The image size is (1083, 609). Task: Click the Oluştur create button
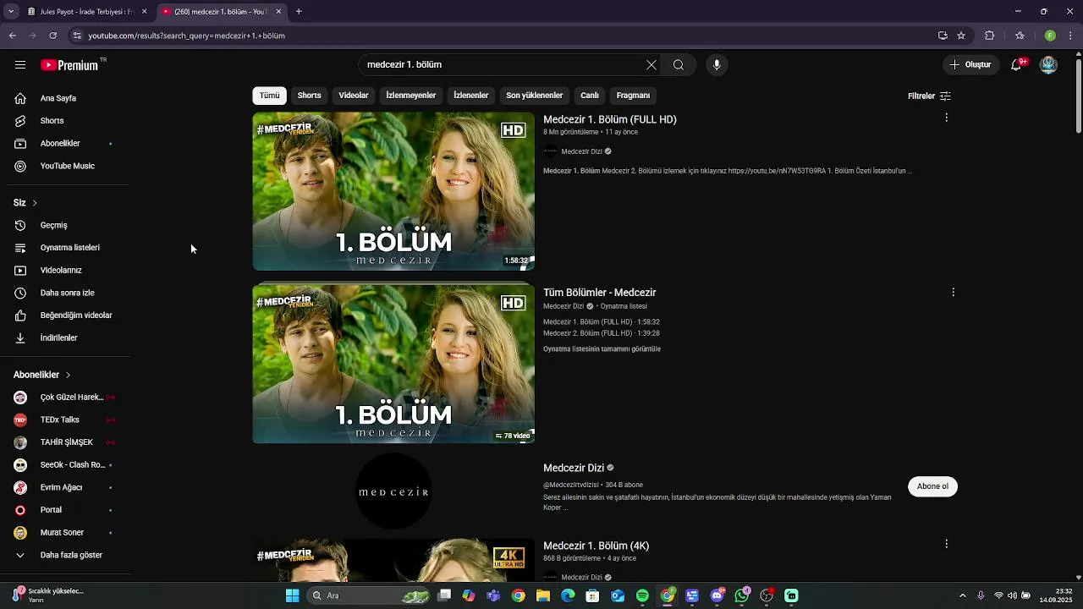coord(970,65)
